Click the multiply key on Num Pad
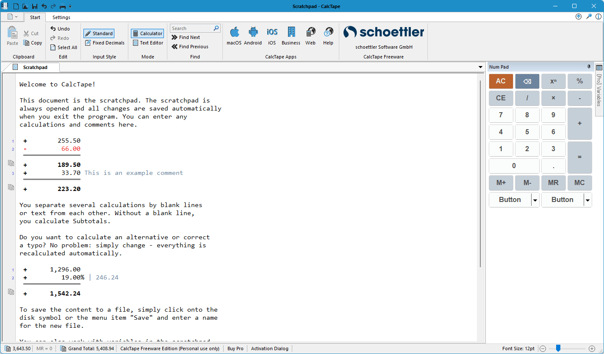Viewport: 604px width, 354px height. (x=553, y=98)
